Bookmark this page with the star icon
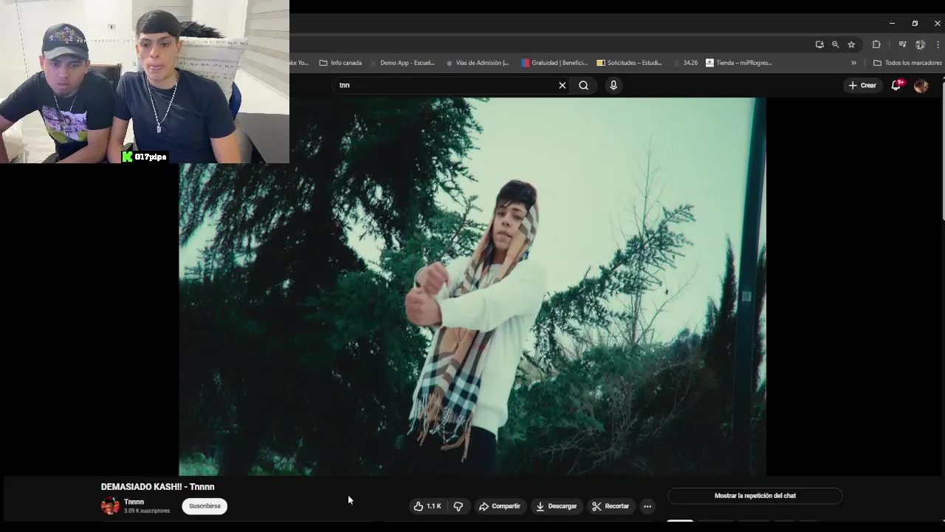Image resolution: width=945 pixels, height=532 pixels. pyautogui.click(x=851, y=44)
